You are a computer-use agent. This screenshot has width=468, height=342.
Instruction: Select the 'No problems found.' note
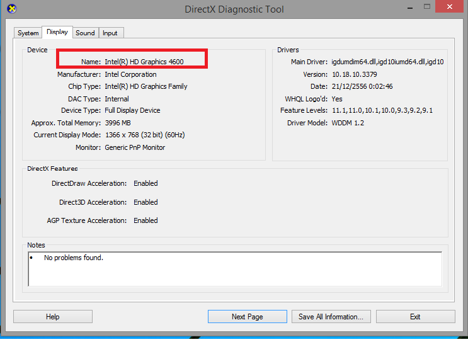74,258
